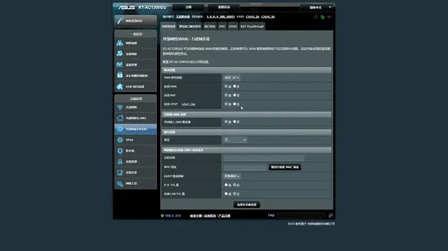
Task: Switch to the Internet Connection tab
Action: 168,26
